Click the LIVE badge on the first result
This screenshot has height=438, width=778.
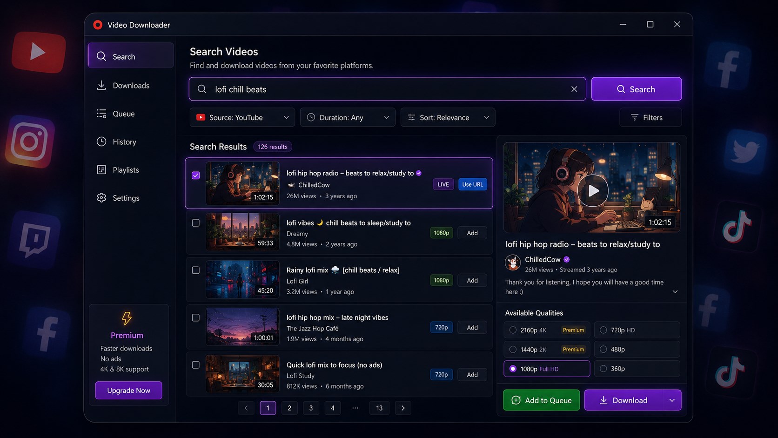[443, 184]
